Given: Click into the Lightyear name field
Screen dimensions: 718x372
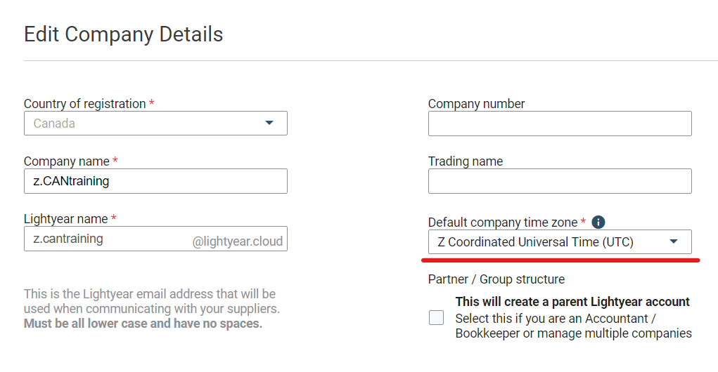Looking at the screenshot, I should point(155,239).
